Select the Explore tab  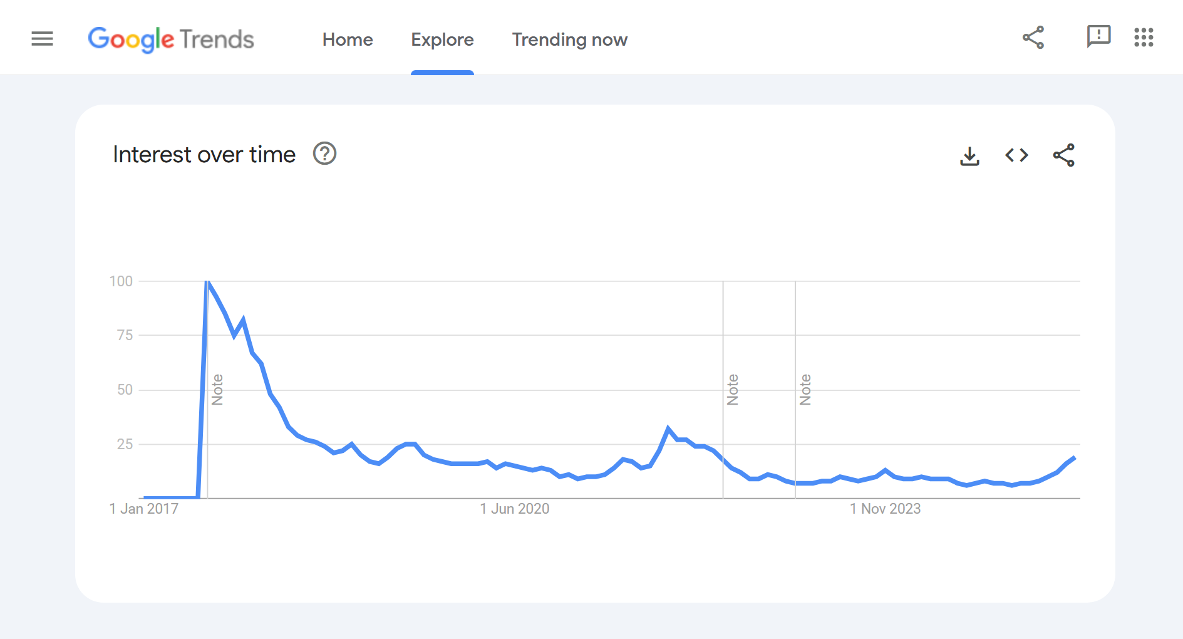pos(442,39)
